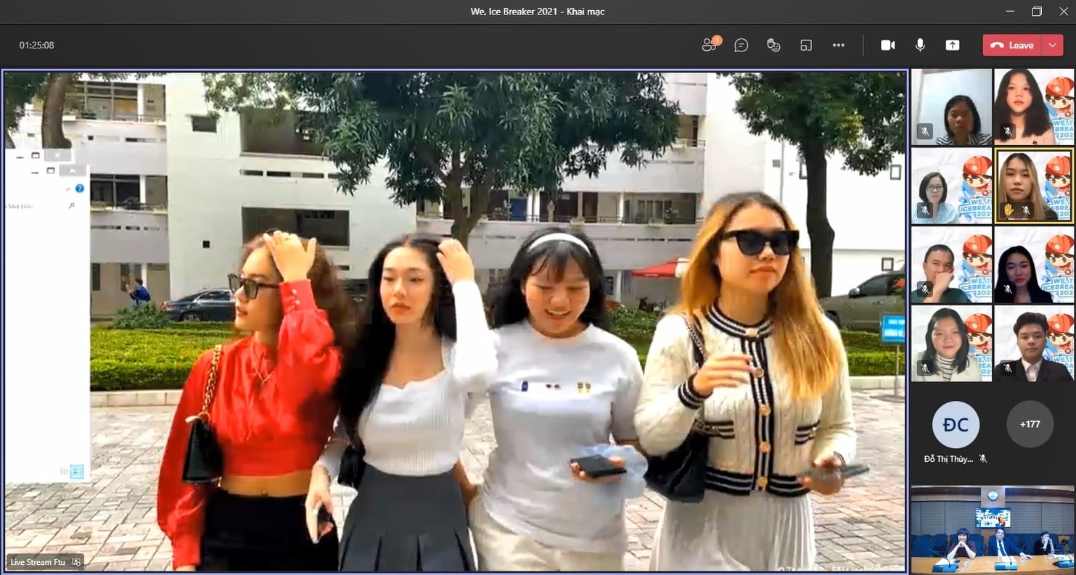Select the highlighted tile with the raised hand
This screenshot has width=1076, height=575.
coord(1034,185)
